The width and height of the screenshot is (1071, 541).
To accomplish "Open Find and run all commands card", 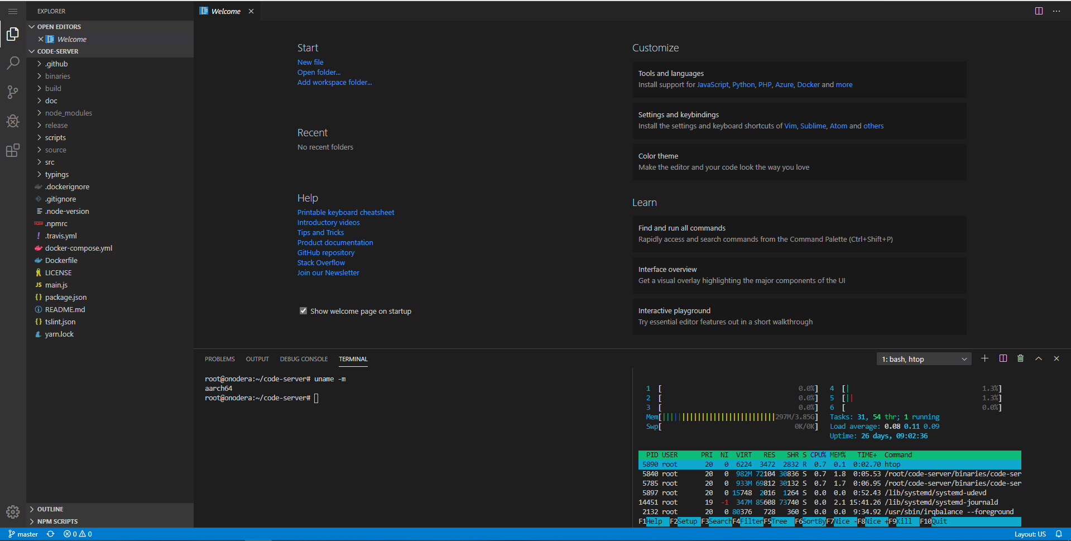I will pos(799,234).
